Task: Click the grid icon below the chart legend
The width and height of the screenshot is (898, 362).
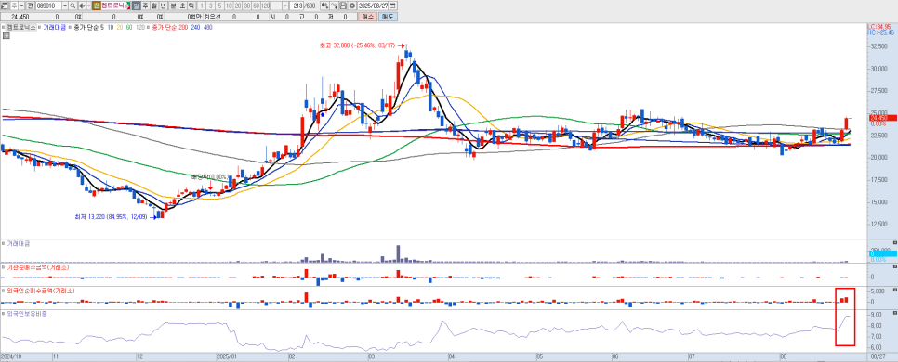Action: click(7, 35)
